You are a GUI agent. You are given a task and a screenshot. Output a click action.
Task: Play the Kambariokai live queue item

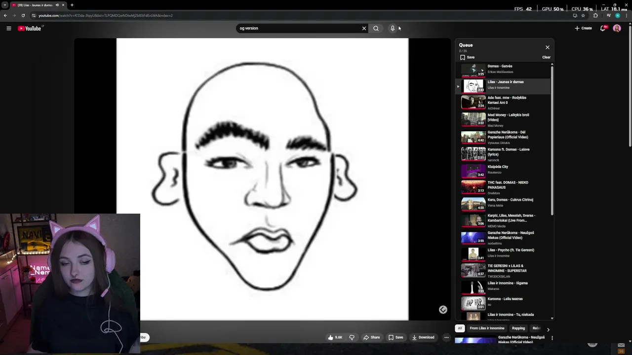coord(502,220)
